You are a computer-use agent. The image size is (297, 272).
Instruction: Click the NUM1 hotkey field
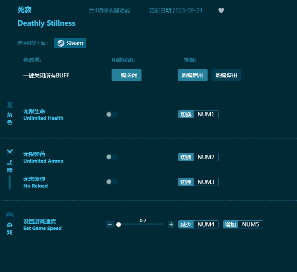[206, 114]
